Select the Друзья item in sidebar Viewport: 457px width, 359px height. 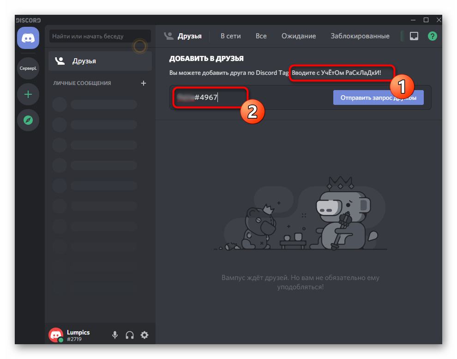click(x=100, y=61)
